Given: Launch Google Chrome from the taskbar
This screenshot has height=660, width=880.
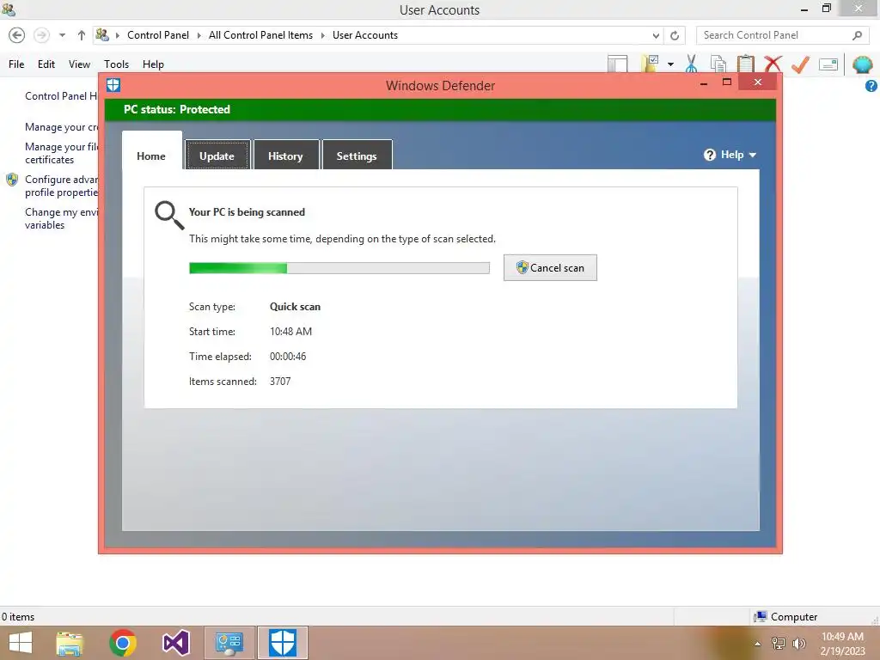Looking at the screenshot, I should (123, 643).
